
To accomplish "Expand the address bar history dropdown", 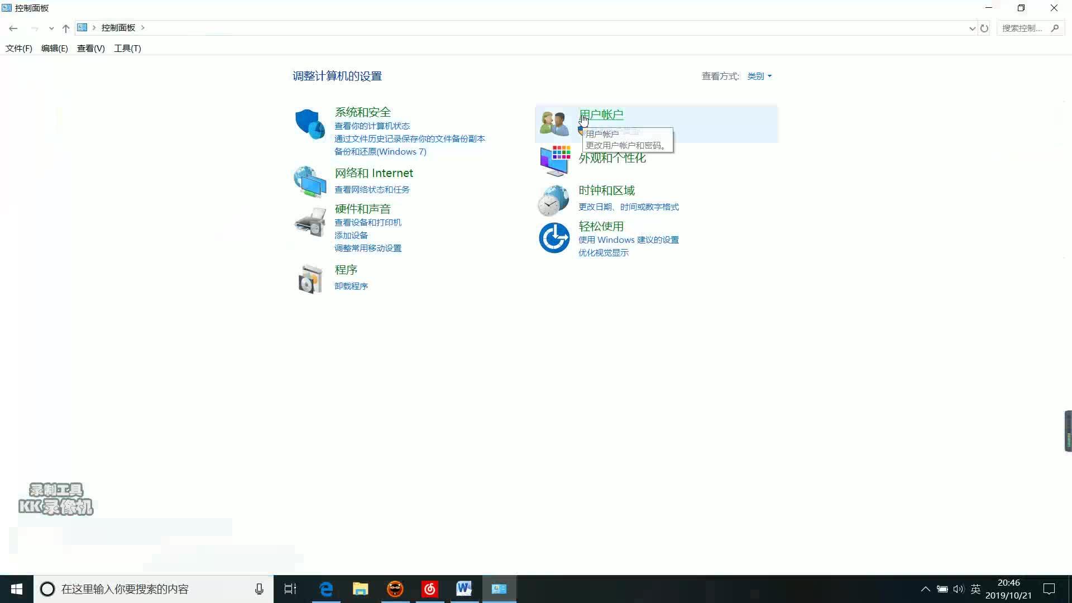I will point(972,28).
